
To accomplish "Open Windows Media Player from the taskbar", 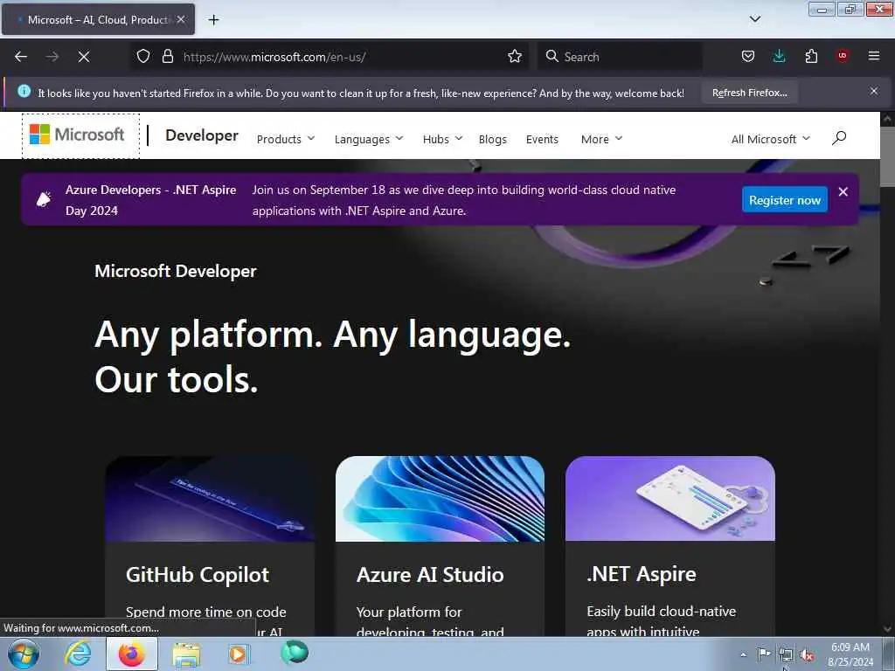I will pos(239,654).
